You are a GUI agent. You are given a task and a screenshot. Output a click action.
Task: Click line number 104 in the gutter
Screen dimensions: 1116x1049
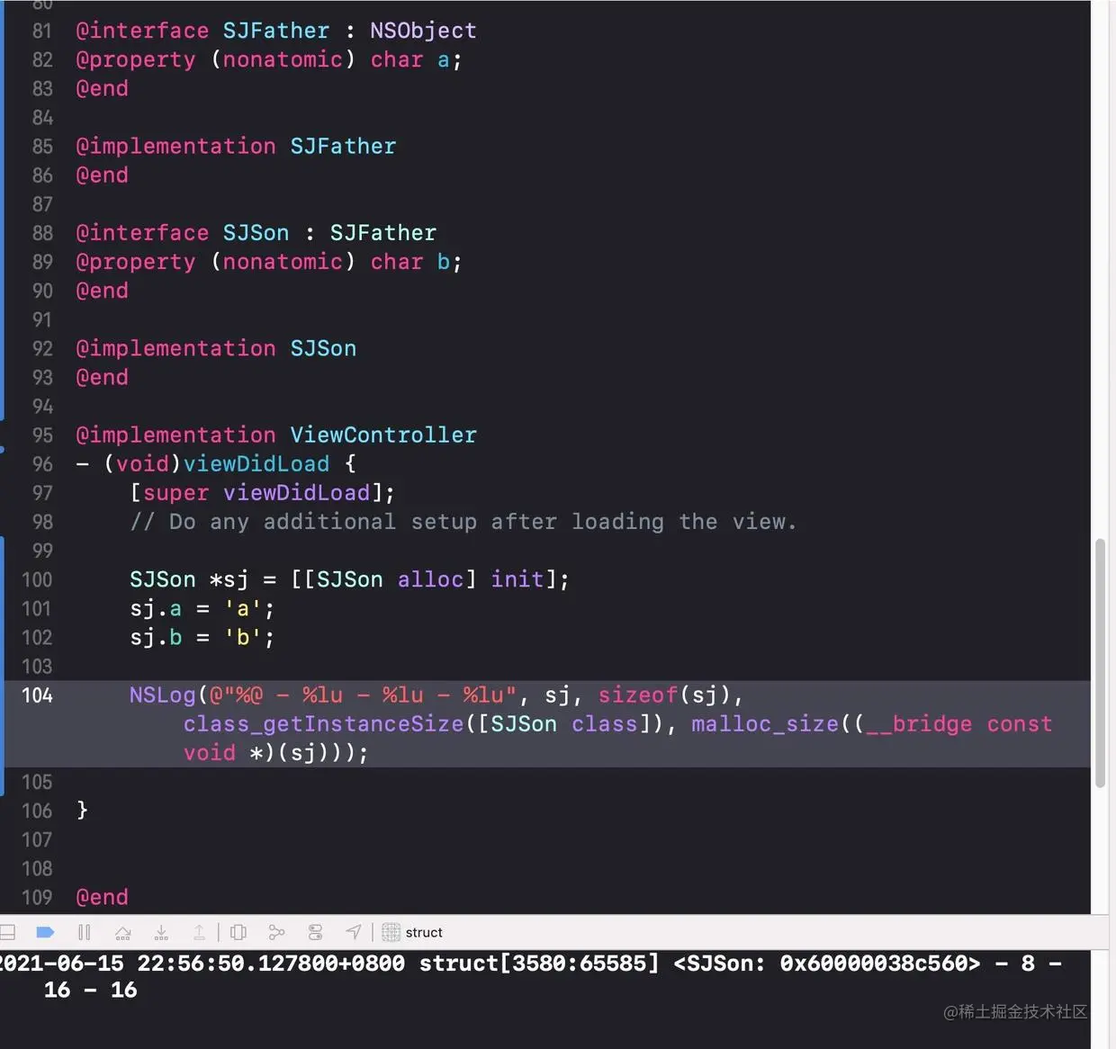pyautogui.click(x=37, y=695)
